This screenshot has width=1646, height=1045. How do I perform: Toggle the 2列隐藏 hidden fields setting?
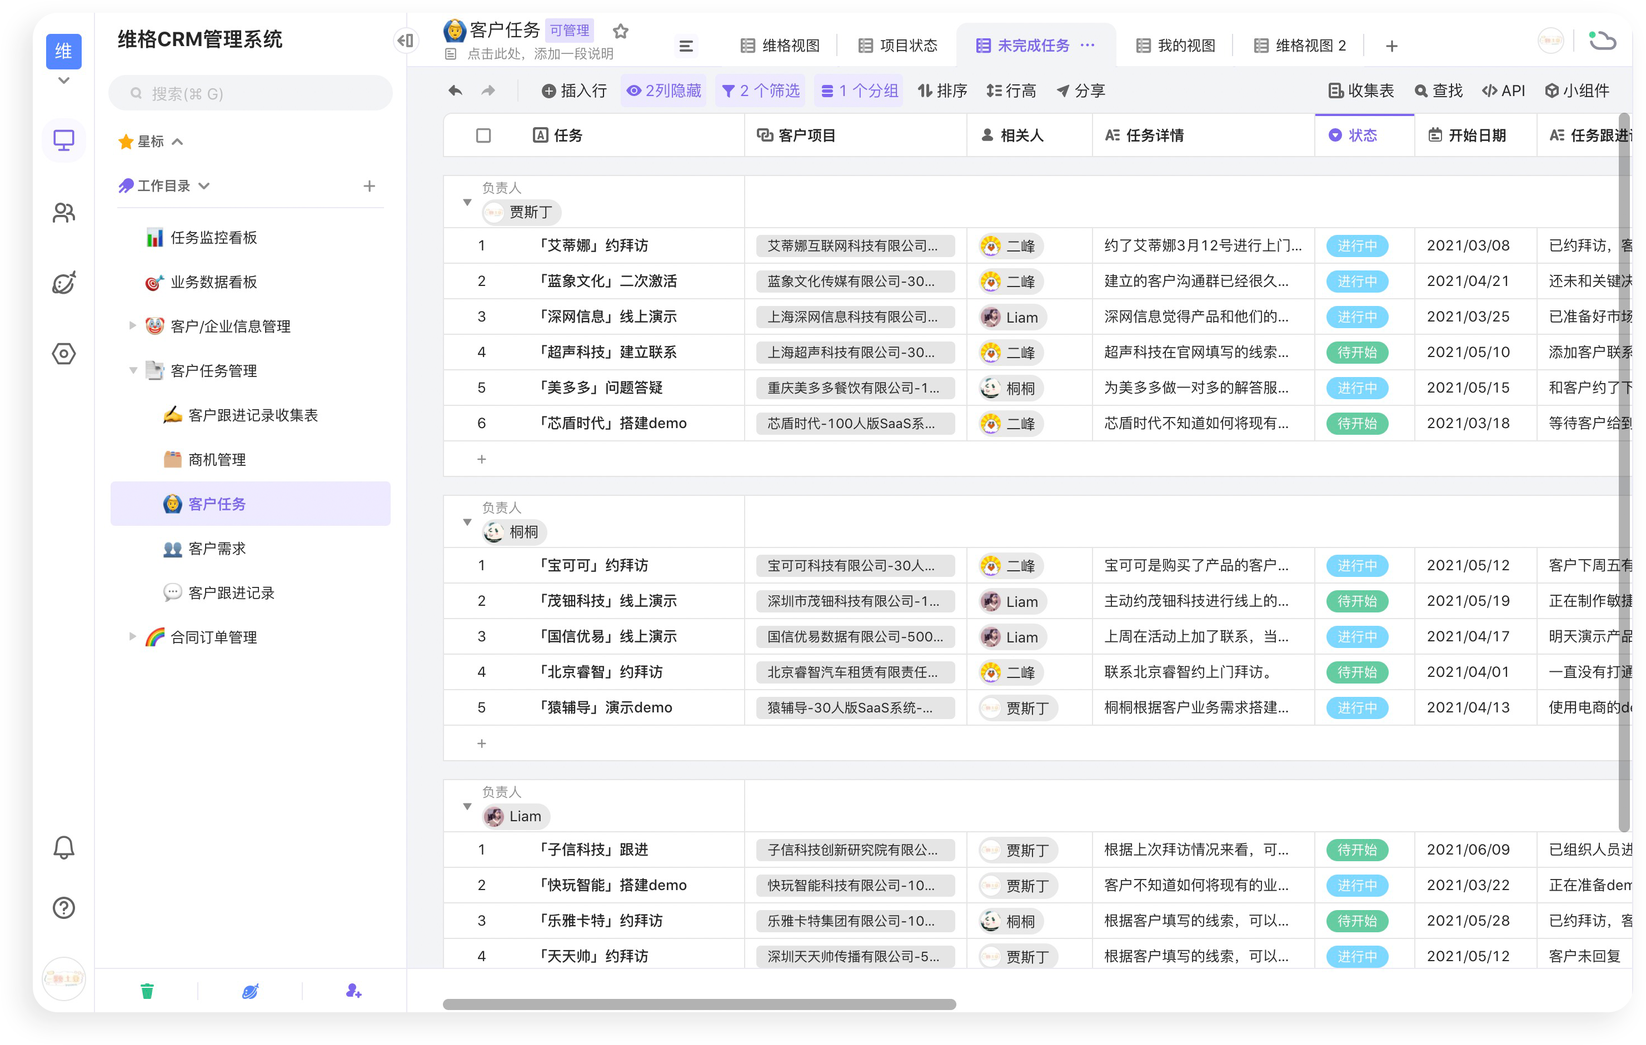(x=663, y=90)
